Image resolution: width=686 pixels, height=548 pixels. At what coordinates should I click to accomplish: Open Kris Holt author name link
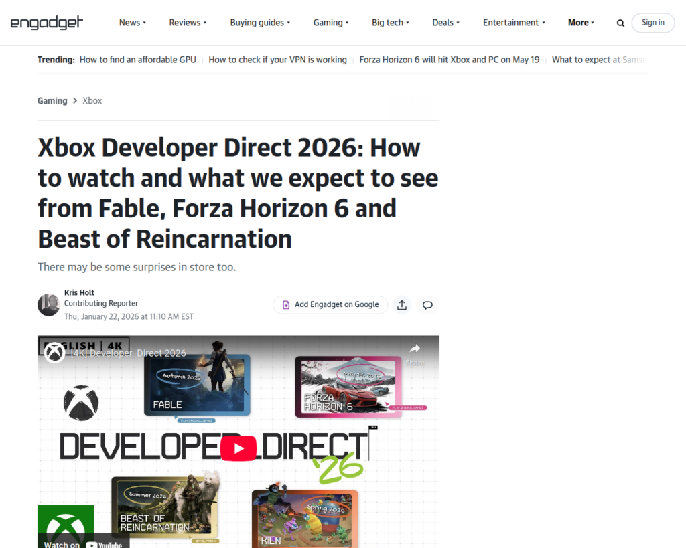79,292
